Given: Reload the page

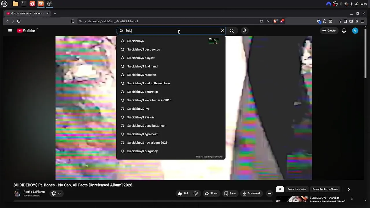Looking at the screenshot, I should click(19, 21).
